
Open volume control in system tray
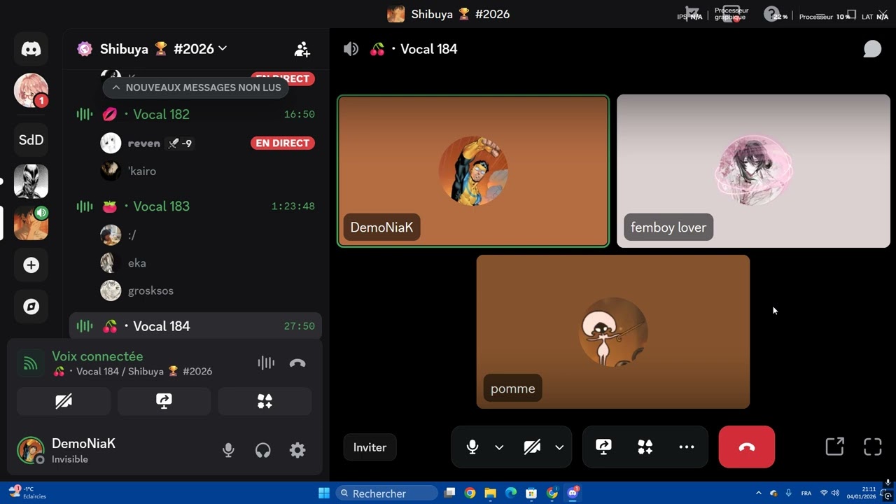click(x=835, y=493)
